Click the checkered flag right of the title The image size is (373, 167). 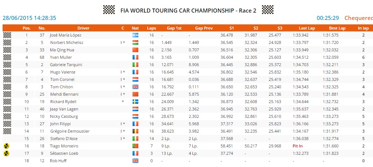click(268, 10)
